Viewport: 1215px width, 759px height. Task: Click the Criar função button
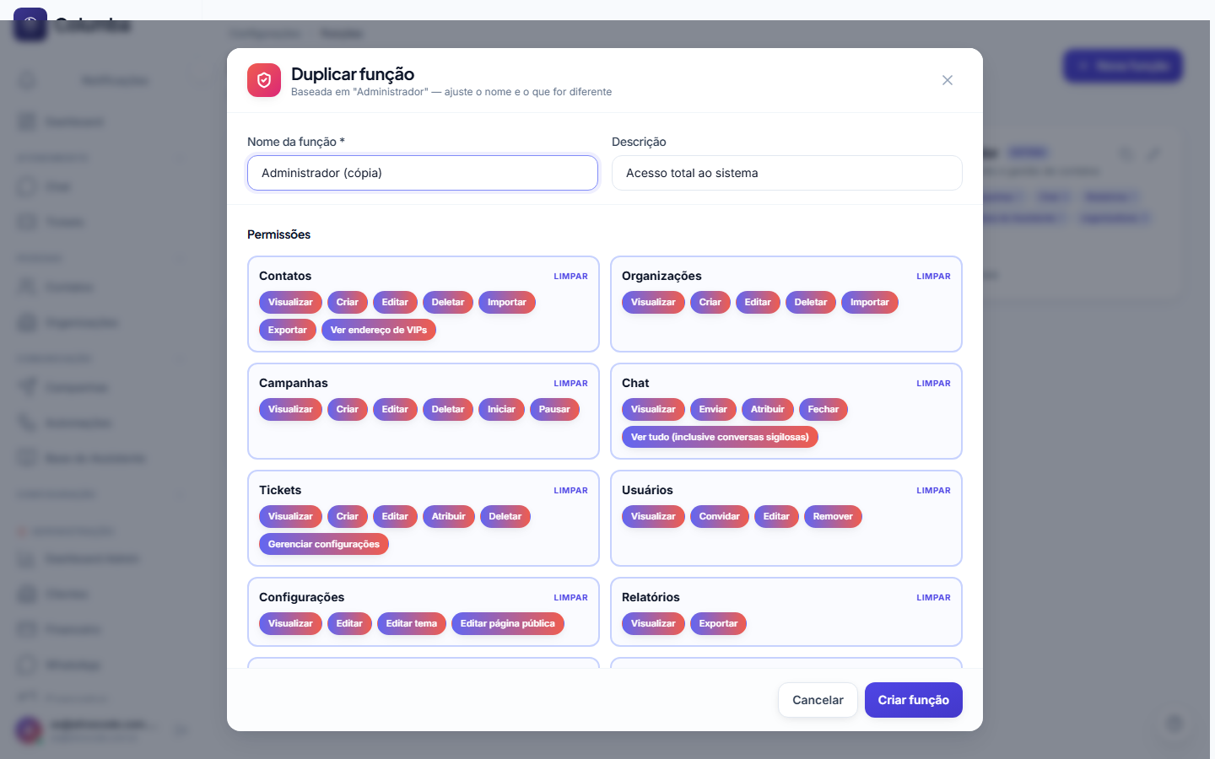coord(914,700)
